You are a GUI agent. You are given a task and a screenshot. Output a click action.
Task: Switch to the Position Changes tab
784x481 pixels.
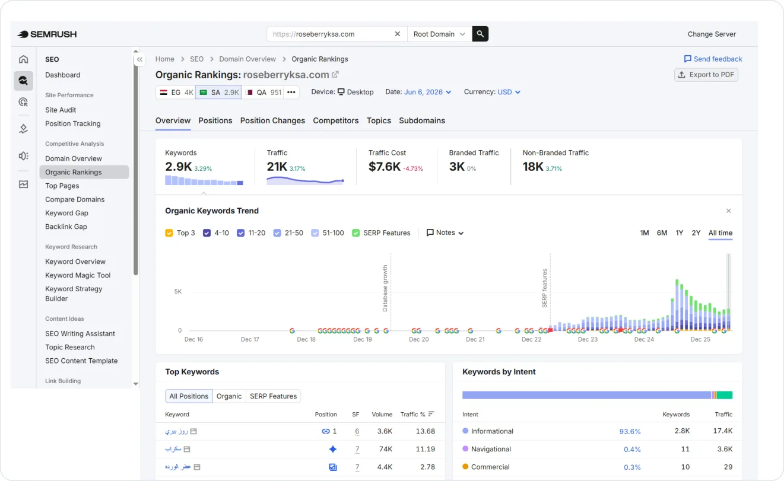point(272,120)
